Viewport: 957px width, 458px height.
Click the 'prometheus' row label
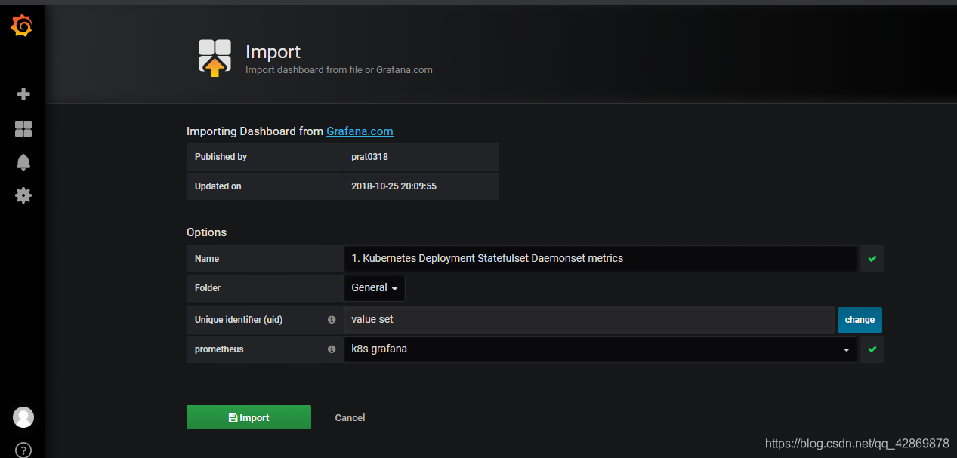coord(219,349)
